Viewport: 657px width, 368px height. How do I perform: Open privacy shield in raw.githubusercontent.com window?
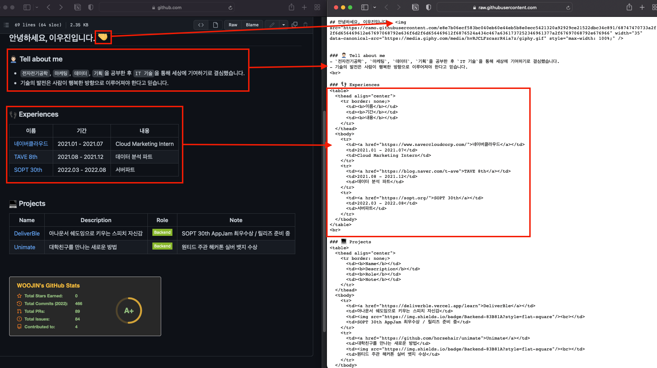428,7
